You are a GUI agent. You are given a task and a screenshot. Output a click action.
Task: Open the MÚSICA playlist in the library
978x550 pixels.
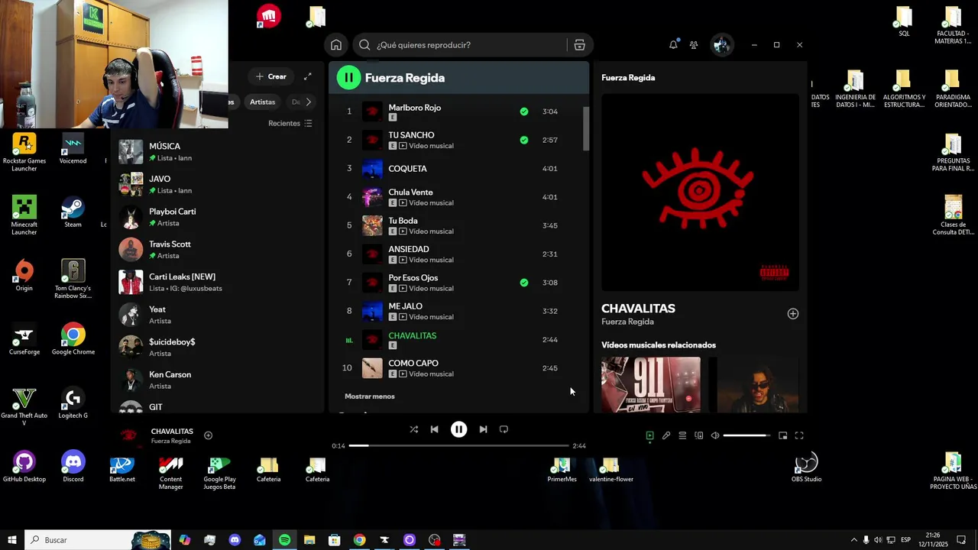point(218,151)
